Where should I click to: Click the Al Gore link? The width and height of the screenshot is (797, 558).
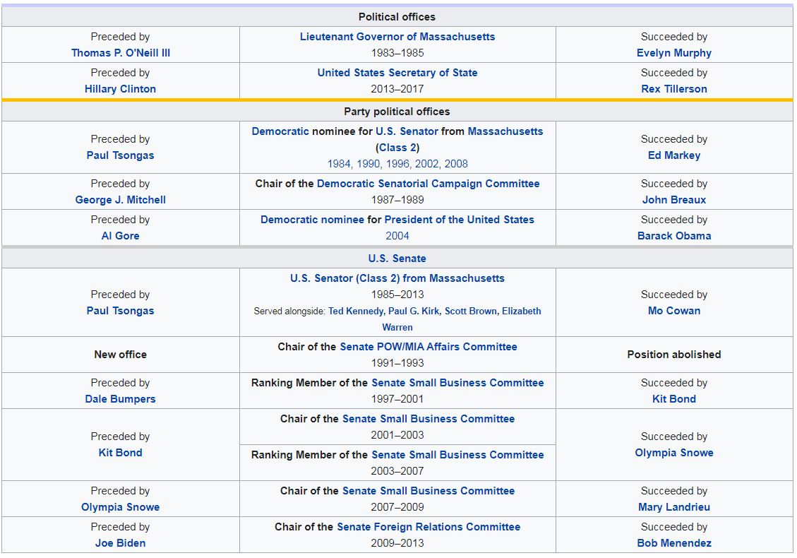[x=121, y=236]
